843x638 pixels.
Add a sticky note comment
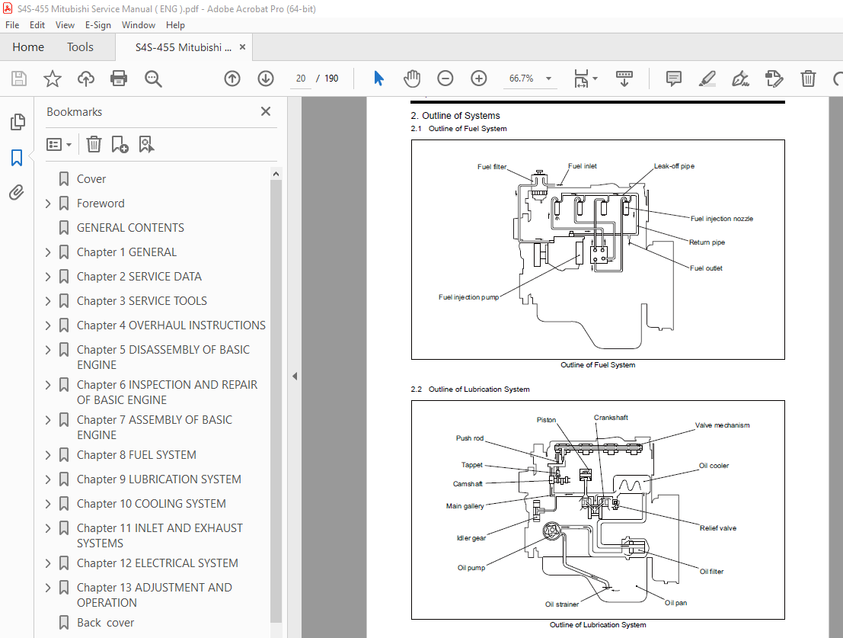coord(674,79)
